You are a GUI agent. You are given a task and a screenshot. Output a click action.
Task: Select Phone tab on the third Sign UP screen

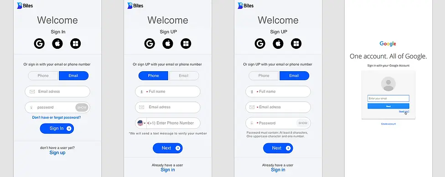[x=264, y=76]
